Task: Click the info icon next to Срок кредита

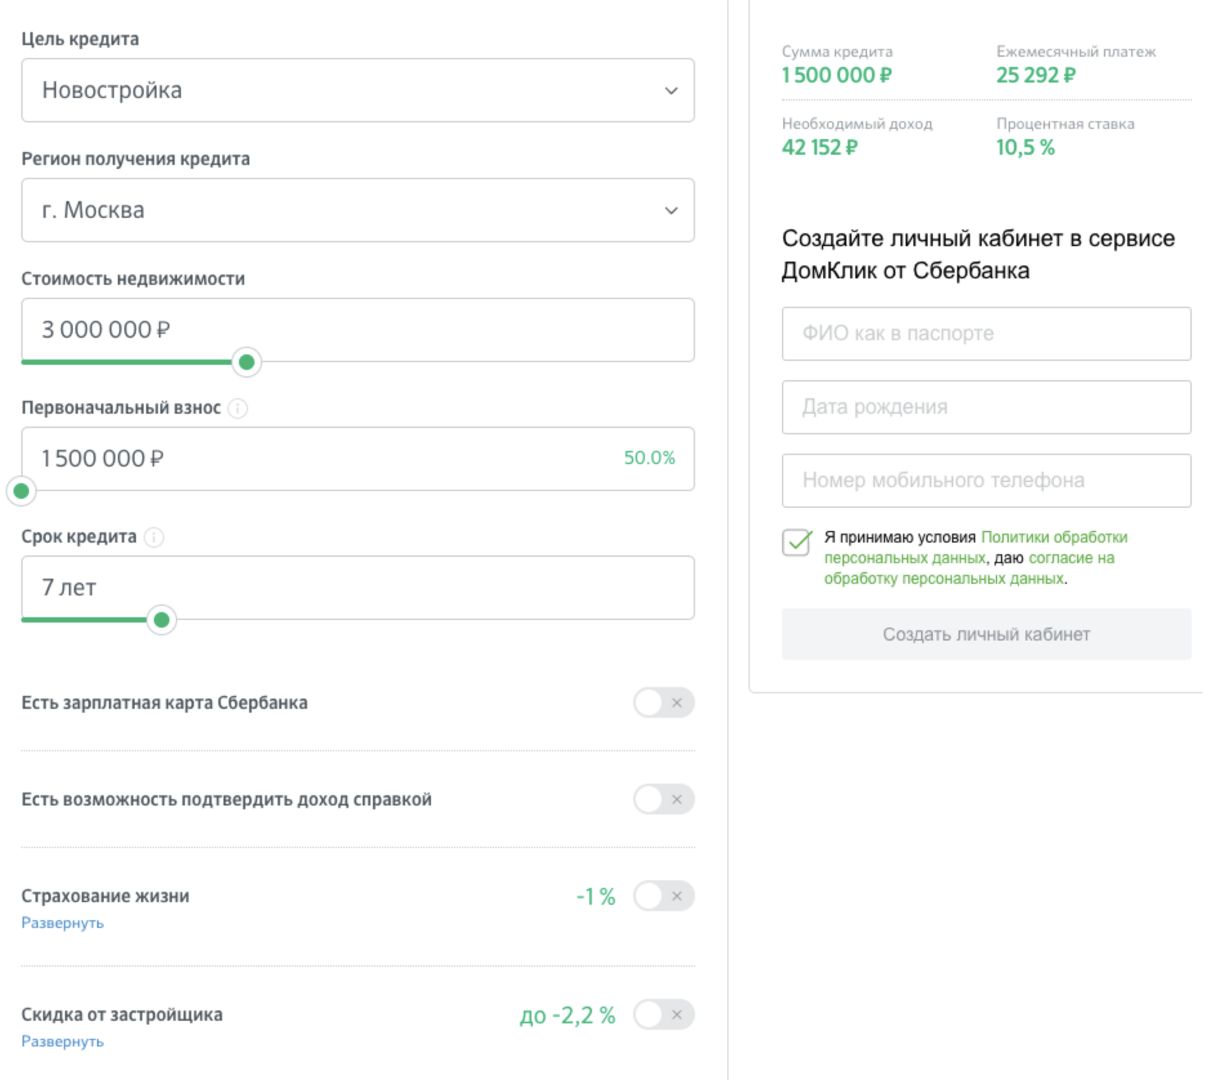Action: pos(154,537)
